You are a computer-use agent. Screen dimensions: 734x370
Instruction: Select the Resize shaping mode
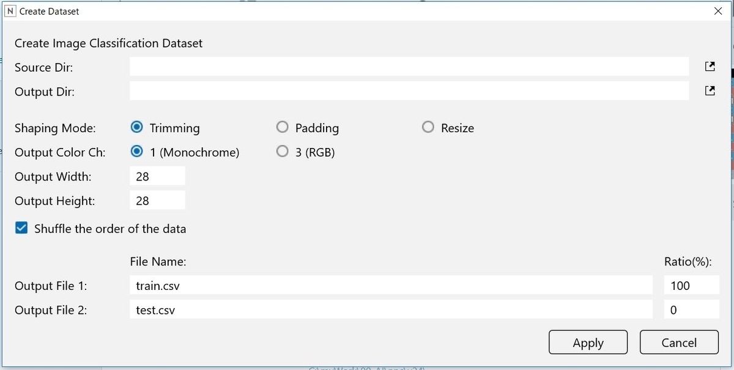pyautogui.click(x=428, y=128)
